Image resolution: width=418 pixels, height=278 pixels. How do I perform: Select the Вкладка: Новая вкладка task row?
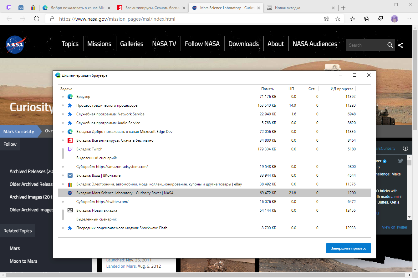(214, 210)
